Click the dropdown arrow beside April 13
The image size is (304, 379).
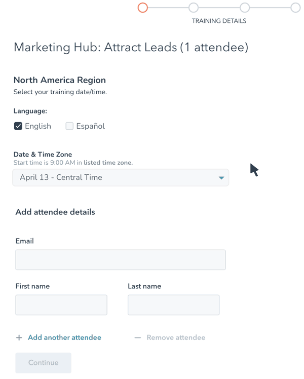point(221,178)
